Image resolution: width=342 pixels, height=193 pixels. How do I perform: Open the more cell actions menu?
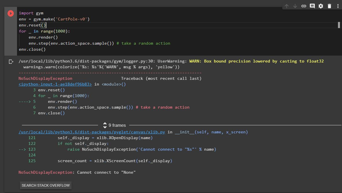click(338, 5)
